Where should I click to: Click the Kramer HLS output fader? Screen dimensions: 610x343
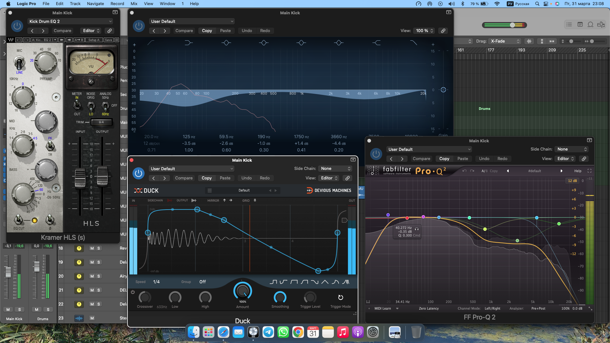pyautogui.click(x=102, y=177)
